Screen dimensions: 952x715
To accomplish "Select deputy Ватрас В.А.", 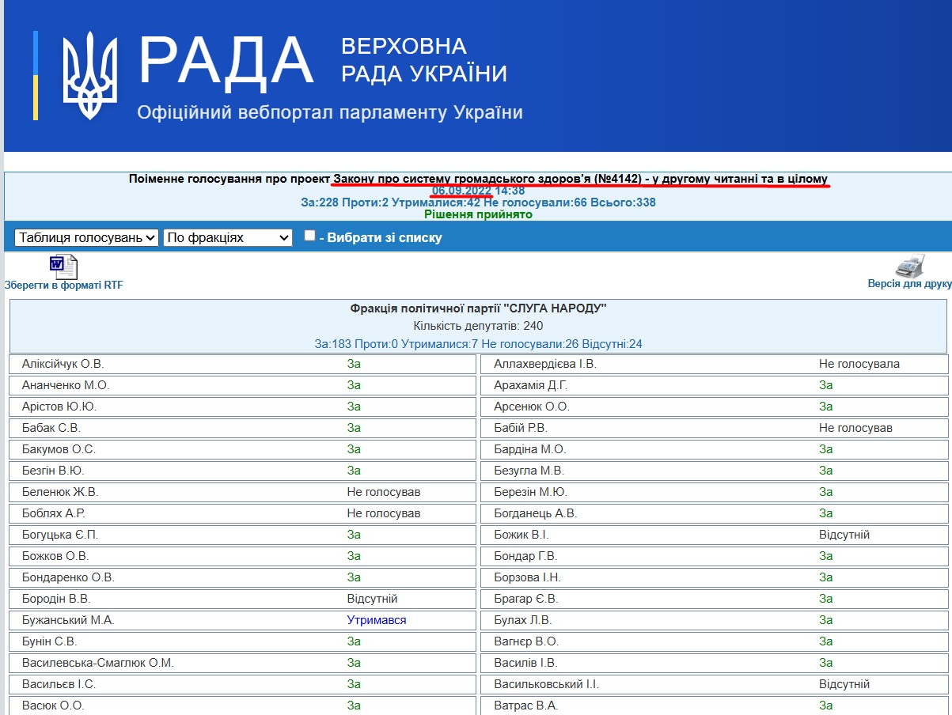I will coord(526,706).
